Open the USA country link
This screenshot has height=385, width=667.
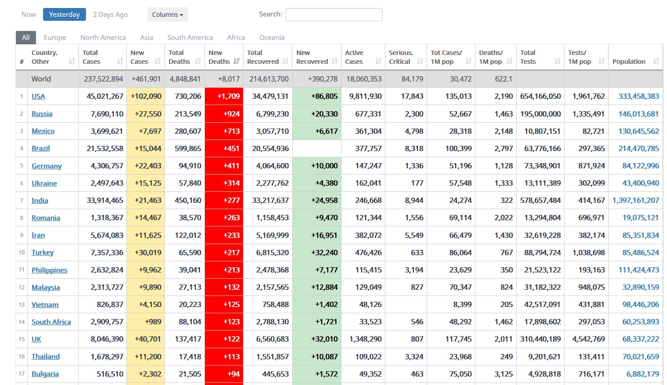38,97
